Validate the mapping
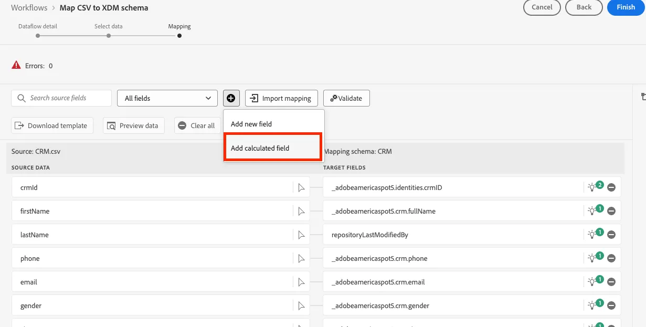 (x=346, y=98)
